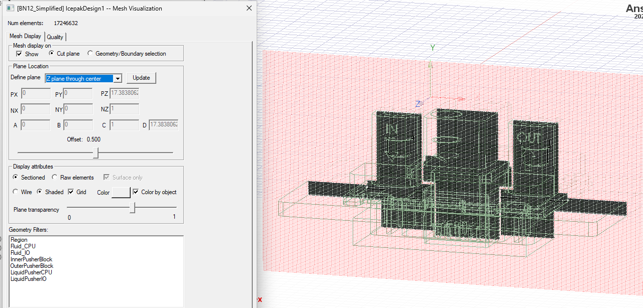Toggle the Show mesh checkbox
Screen dimensions: 643x308
pos(19,54)
